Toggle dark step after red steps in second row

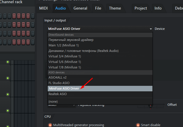pos(33,25)
